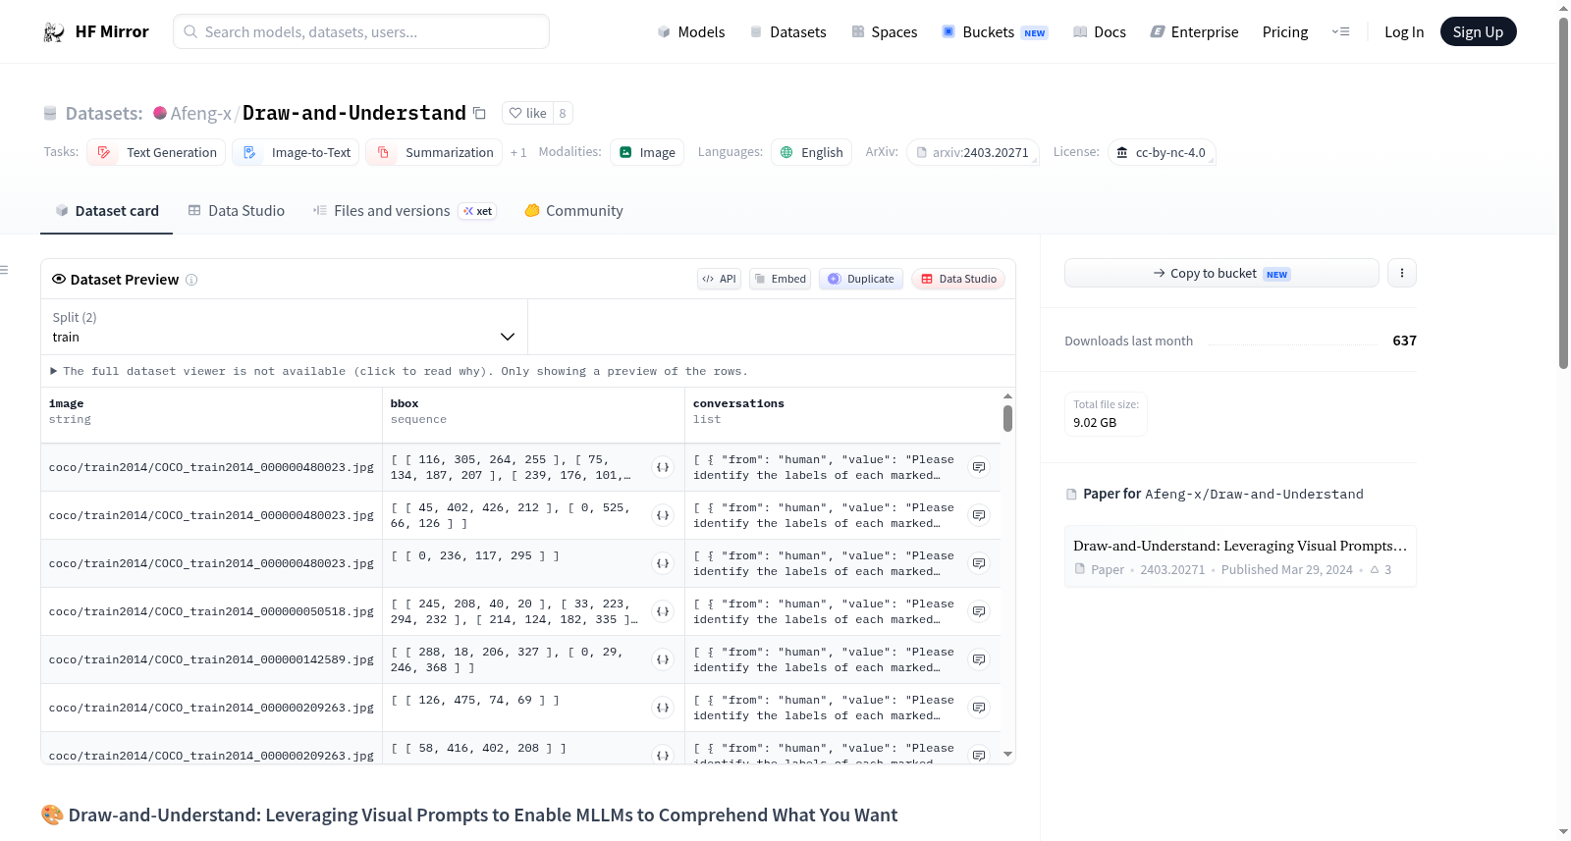The width and height of the screenshot is (1571, 841).
Task: Filter by Text Generation task tag
Action: pyautogui.click(x=157, y=152)
